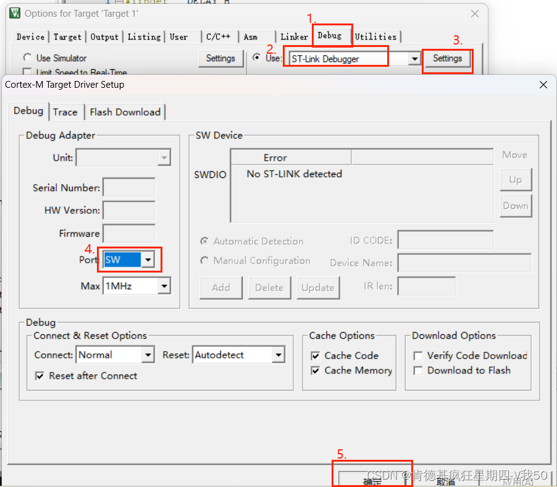Click the Keil uVision icon in Options title bar
Screen dimensions: 557x487
pos(15,14)
